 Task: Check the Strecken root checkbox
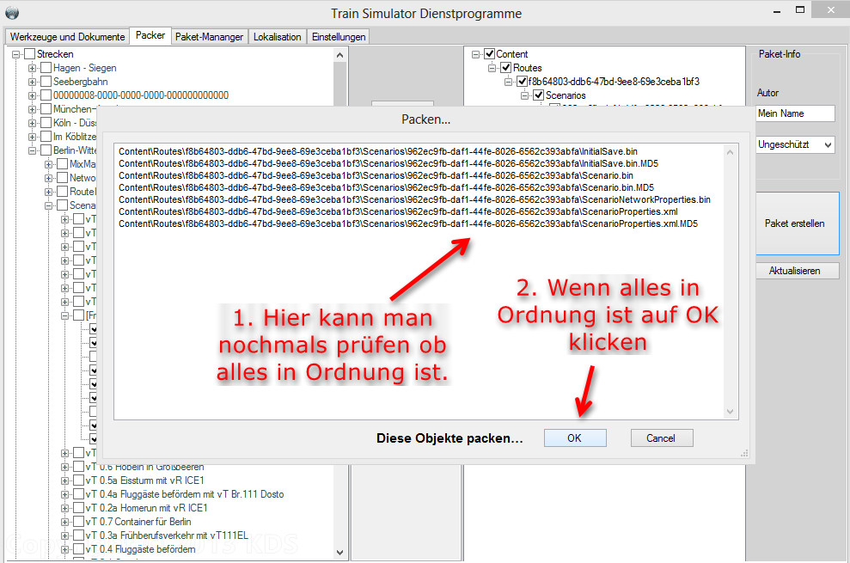(30, 53)
